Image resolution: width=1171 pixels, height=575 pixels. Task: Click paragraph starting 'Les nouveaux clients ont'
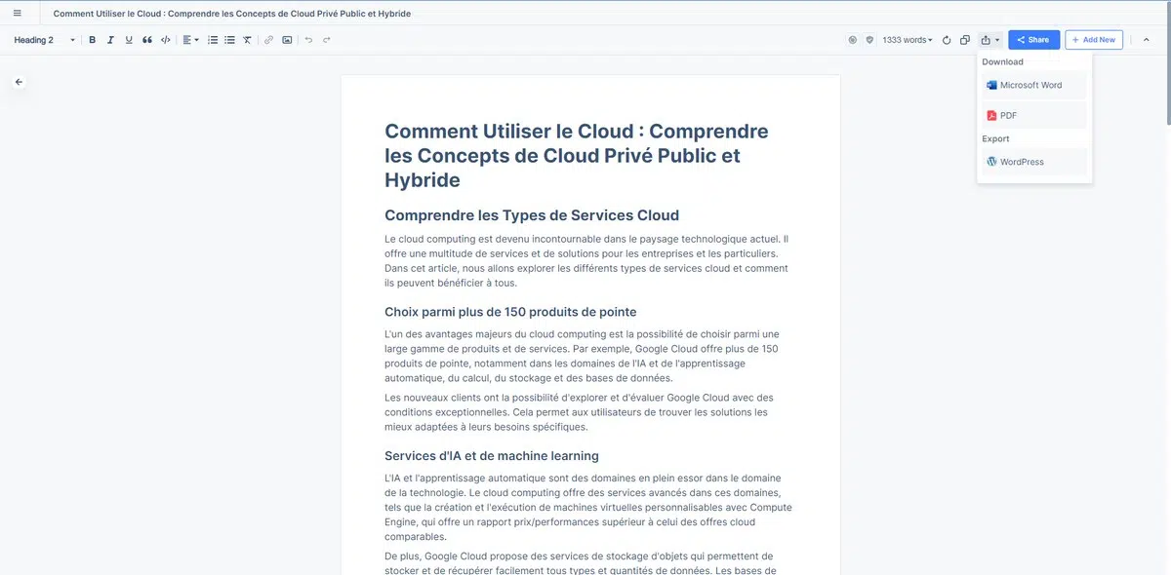pos(579,412)
